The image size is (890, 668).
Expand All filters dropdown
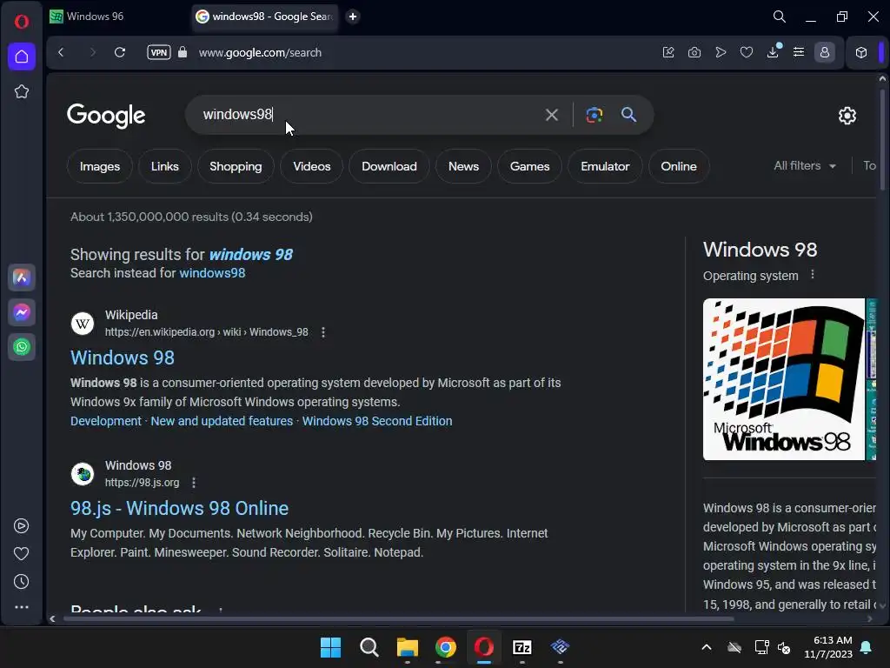[x=805, y=166]
